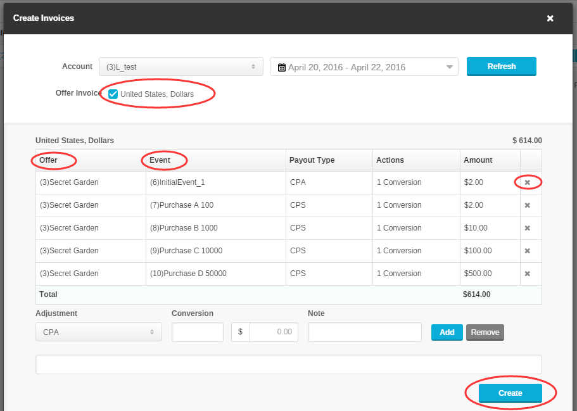Select the (6)InitialEvent_1 event cell

pos(216,182)
